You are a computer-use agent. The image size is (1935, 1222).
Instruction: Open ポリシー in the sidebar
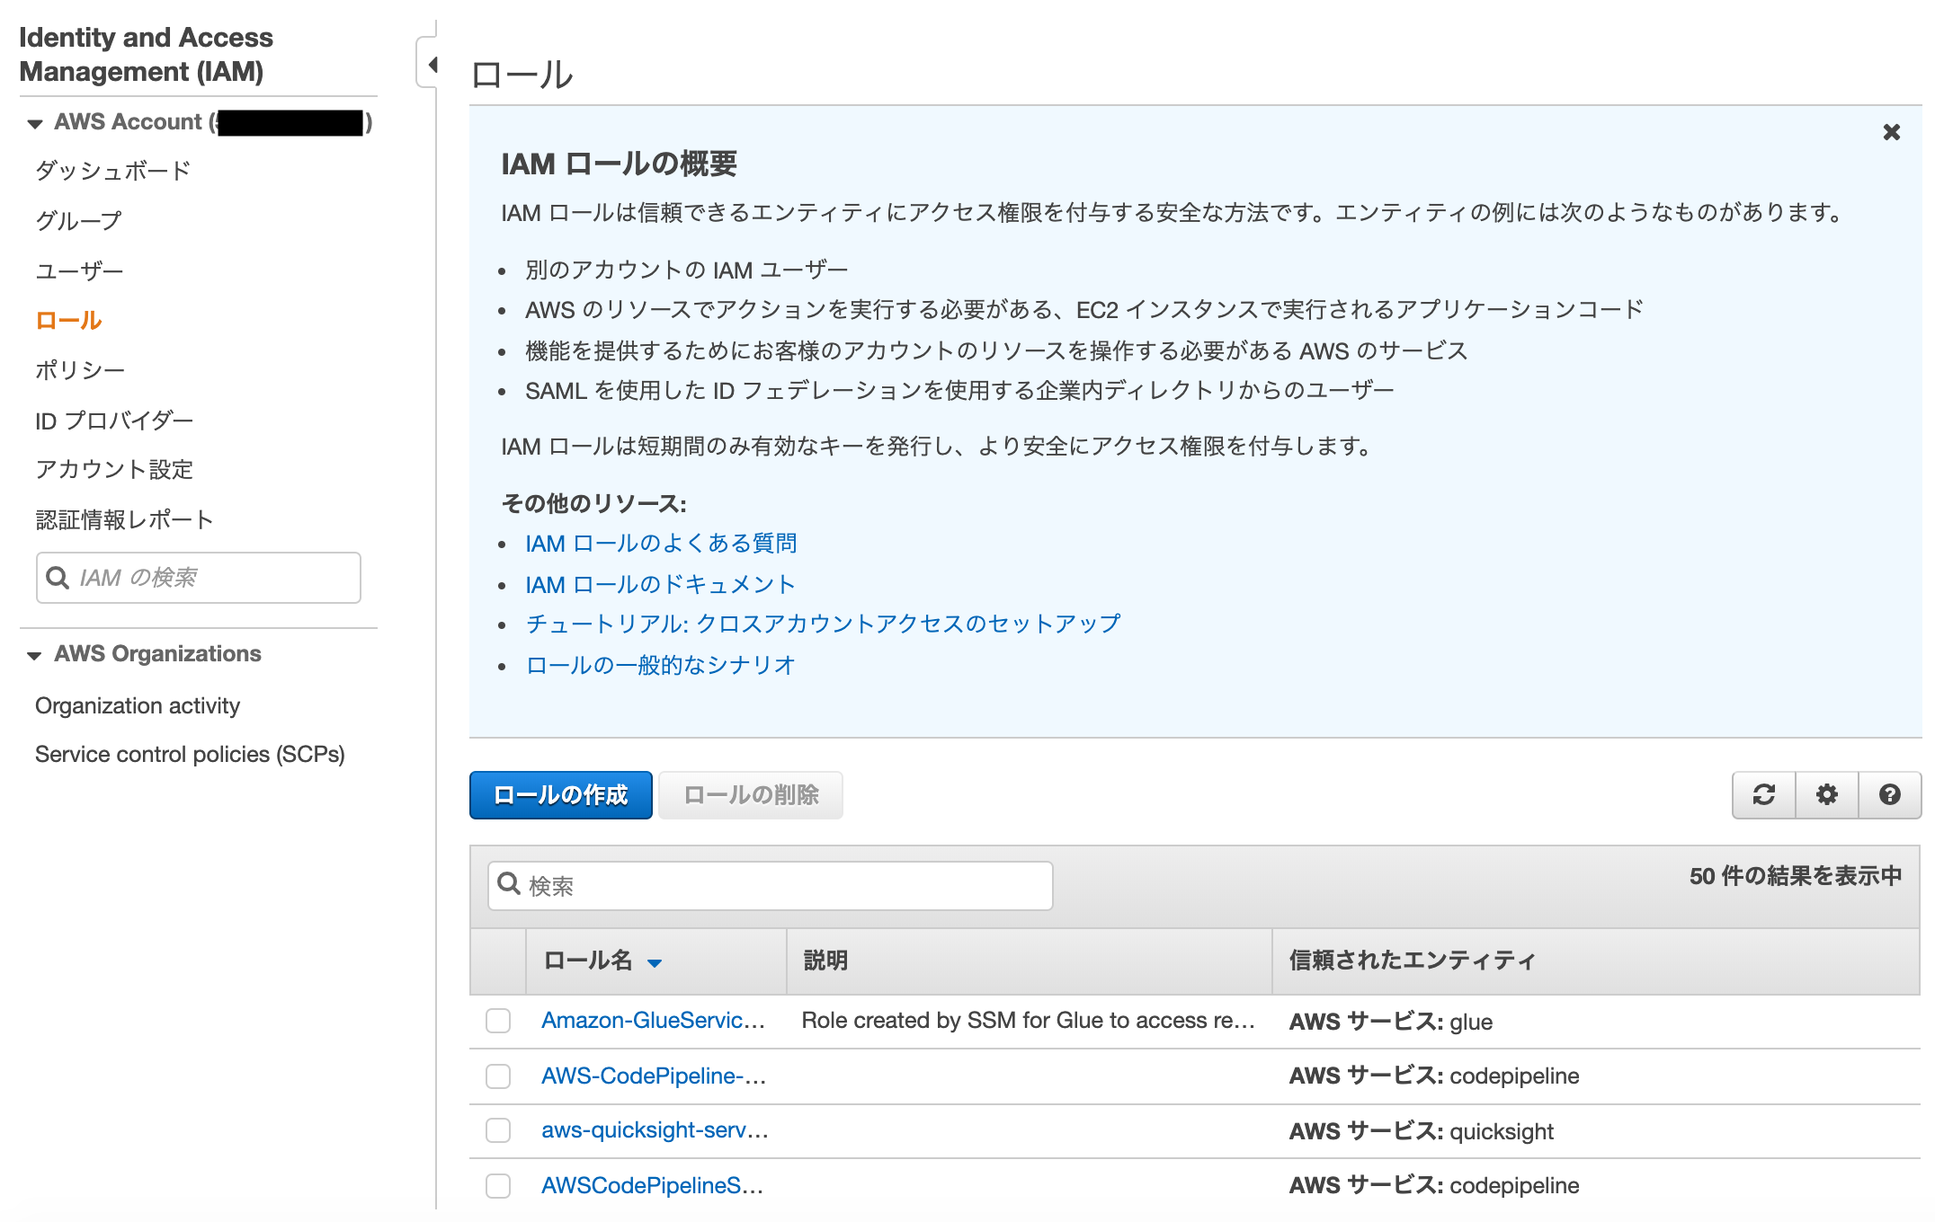(80, 369)
